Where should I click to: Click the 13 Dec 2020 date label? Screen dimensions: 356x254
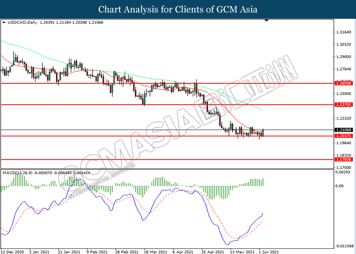click(x=13, y=251)
